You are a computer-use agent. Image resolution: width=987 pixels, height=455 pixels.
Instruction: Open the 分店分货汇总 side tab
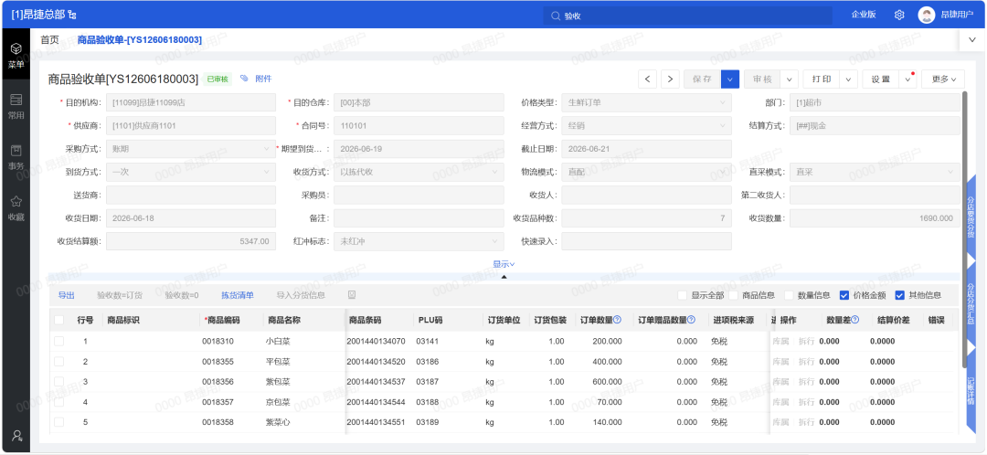coord(971,304)
